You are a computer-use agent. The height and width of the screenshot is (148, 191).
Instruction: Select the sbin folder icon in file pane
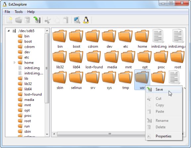(60, 77)
